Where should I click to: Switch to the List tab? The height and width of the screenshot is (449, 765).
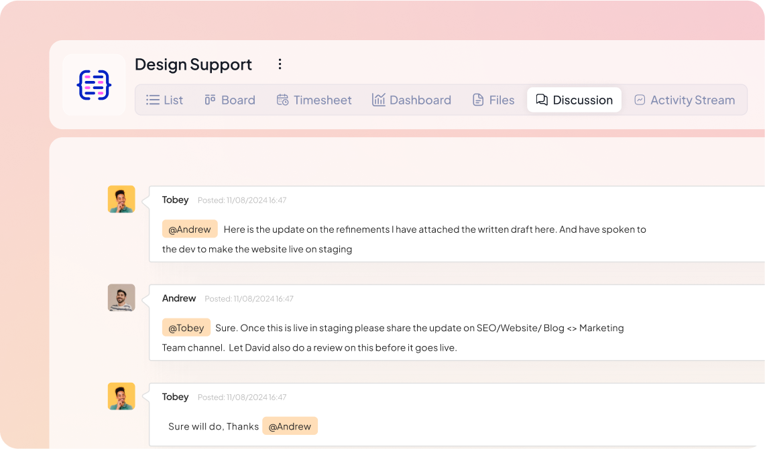point(164,100)
